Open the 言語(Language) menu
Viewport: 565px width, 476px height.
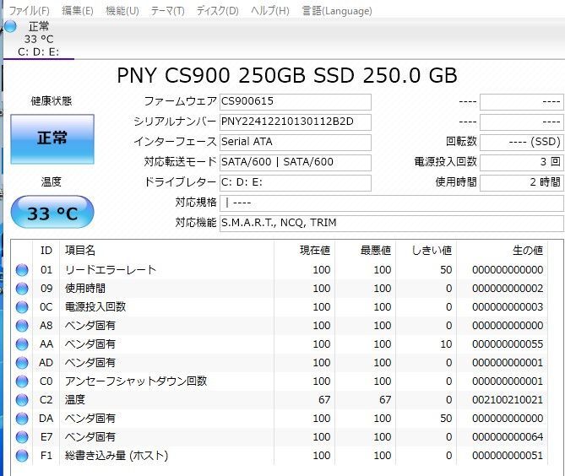[337, 10]
